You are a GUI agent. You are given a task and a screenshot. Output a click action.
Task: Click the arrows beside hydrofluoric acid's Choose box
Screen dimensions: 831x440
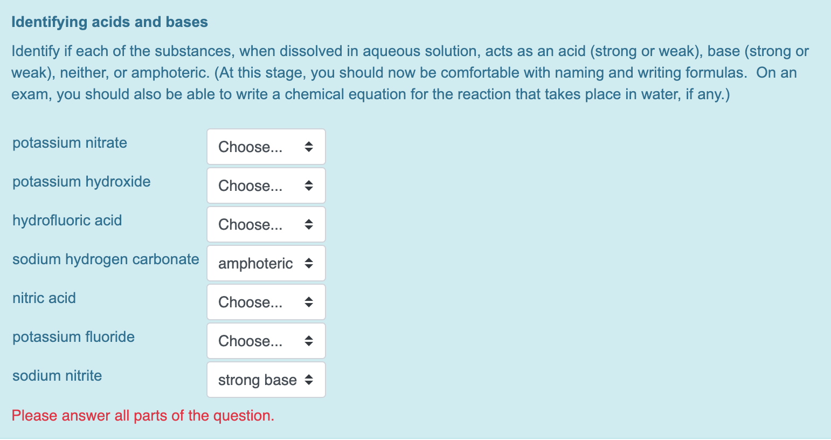pos(308,224)
